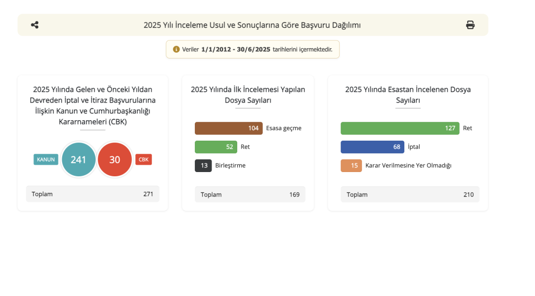Click the Toplam 271 row
The height and width of the screenshot is (296, 535).
tap(92, 194)
